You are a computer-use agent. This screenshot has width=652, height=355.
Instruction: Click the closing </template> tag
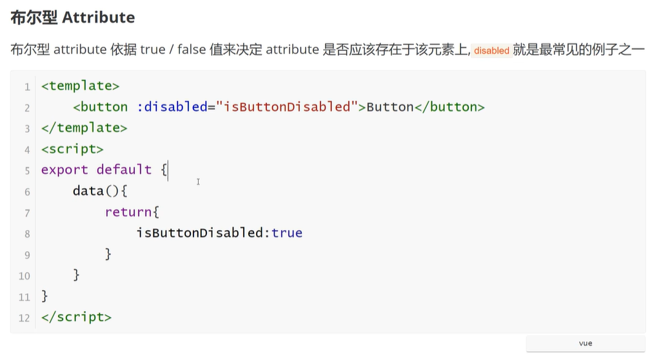click(84, 128)
